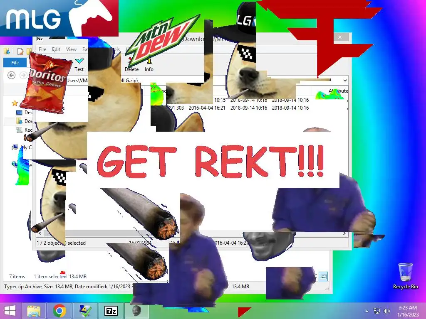This screenshot has width=426, height=319.
Task: Open the Windows Start button
Action: pos(10,311)
